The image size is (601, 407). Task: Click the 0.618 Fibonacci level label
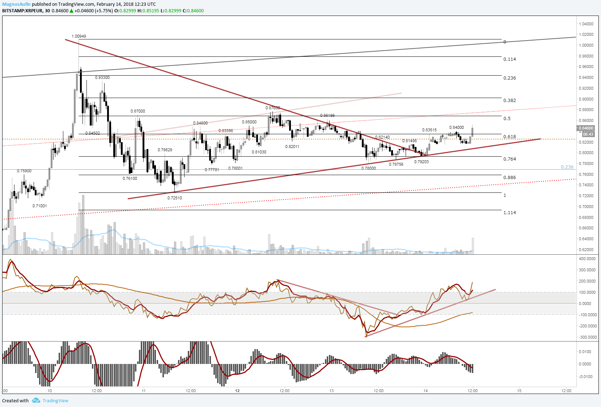[510, 137]
